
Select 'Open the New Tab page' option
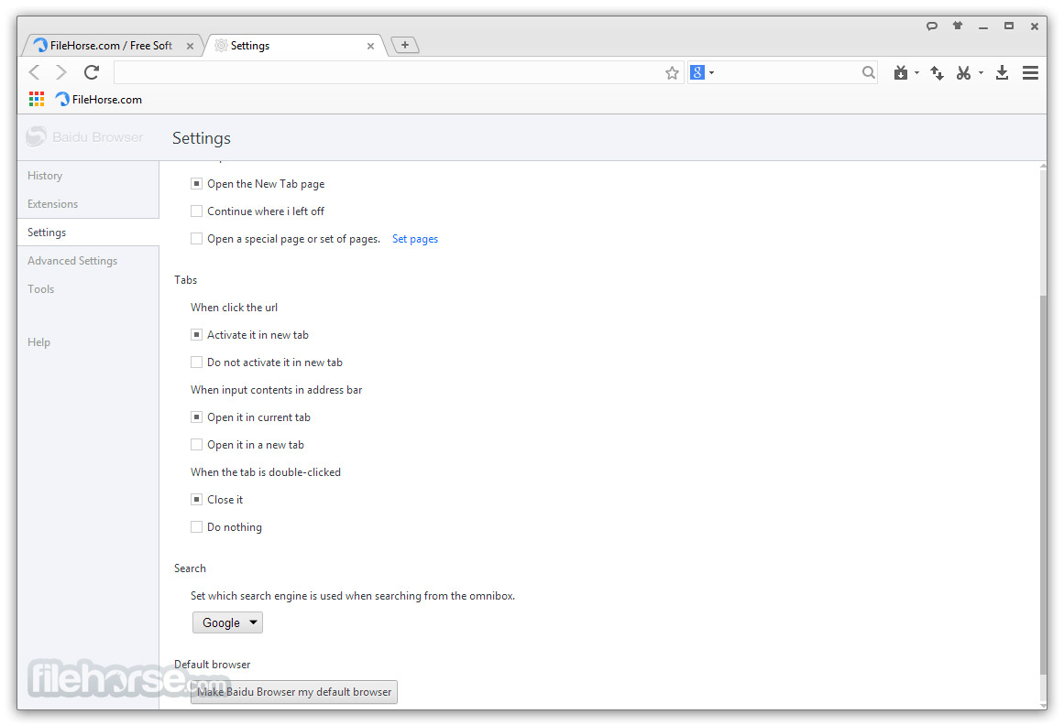197,184
